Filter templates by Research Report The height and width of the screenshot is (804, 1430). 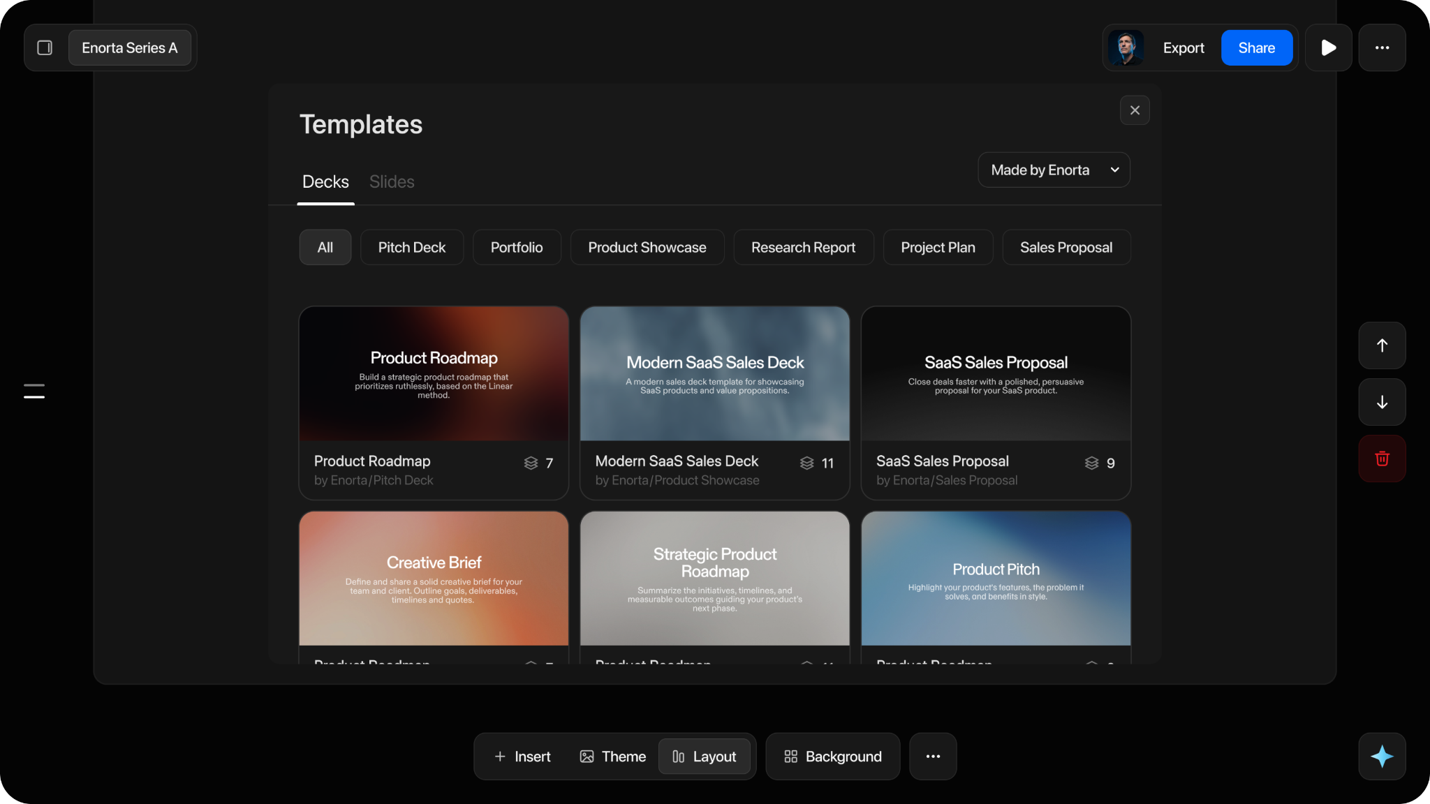(x=804, y=247)
